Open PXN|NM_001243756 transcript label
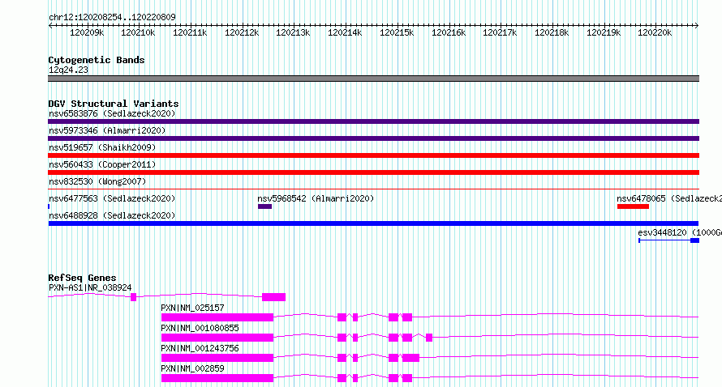The height and width of the screenshot is (387, 722). (200, 348)
